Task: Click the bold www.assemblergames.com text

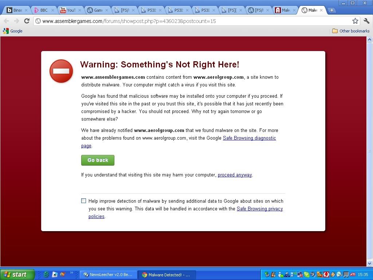Action: pos(113,77)
